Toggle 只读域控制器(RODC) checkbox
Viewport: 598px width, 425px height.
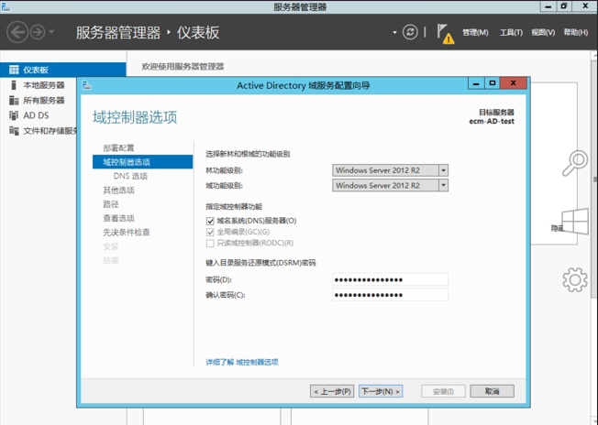tap(210, 243)
